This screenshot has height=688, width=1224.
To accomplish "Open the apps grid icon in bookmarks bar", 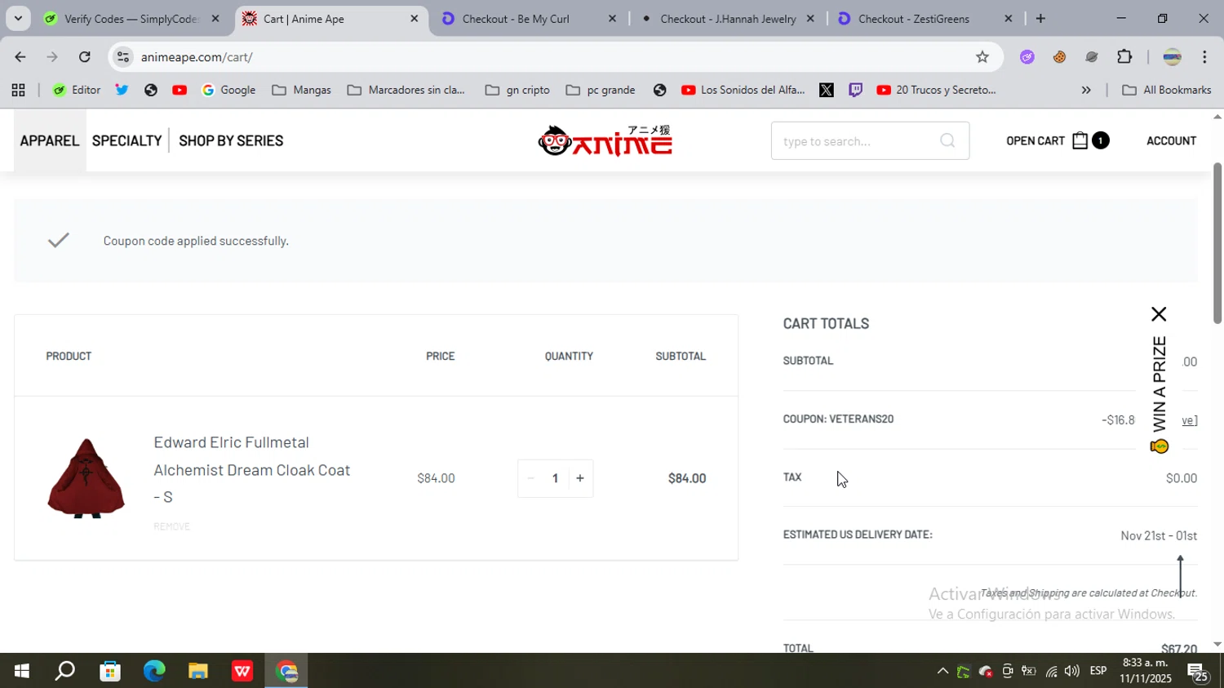I will click(x=18, y=91).
